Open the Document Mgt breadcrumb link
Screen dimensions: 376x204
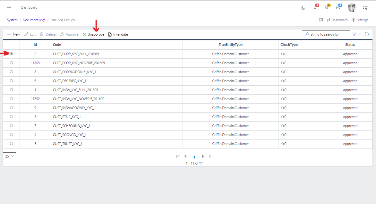point(34,20)
